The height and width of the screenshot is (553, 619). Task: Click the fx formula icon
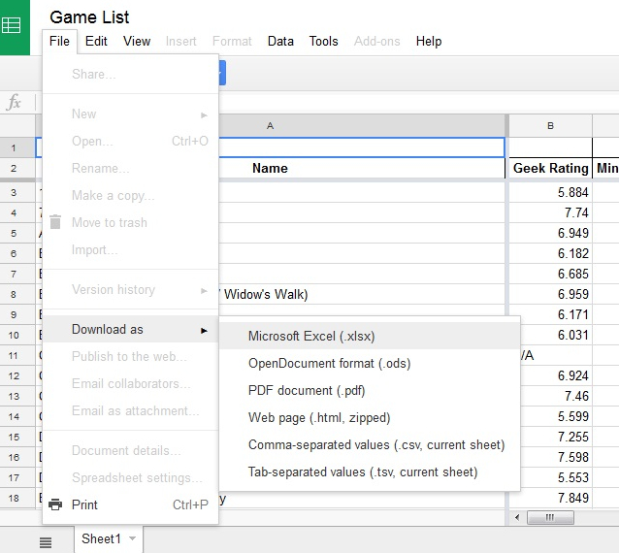coord(15,102)
